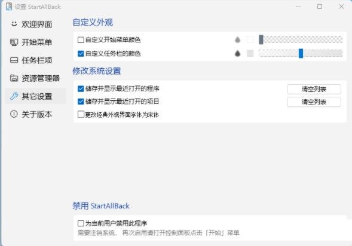Click the info icon beside 关于版本

coord(14,115)
